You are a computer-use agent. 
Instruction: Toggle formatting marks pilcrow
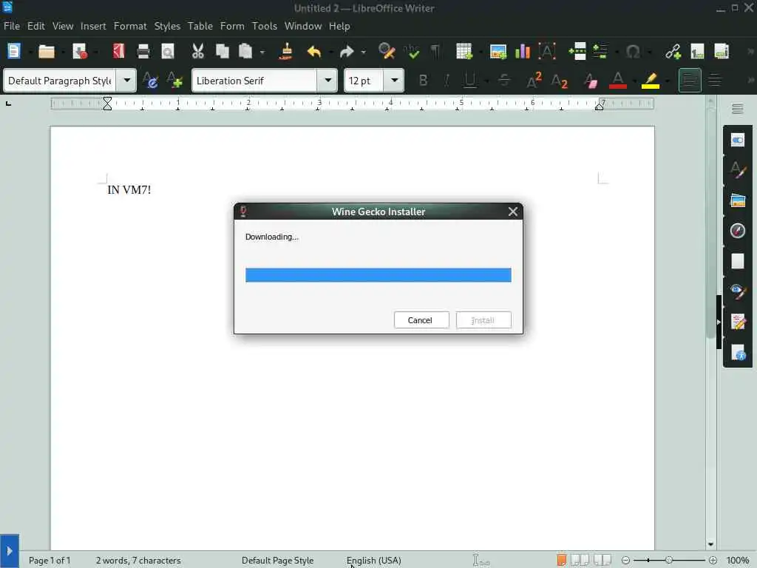pos(435,51)
